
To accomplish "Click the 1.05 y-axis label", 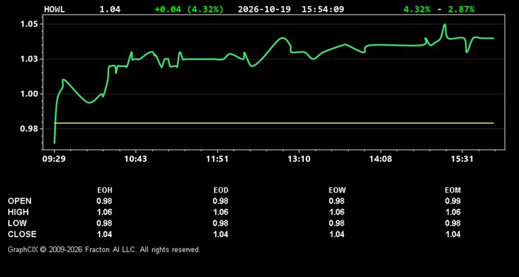I will [x=30, y=24].
